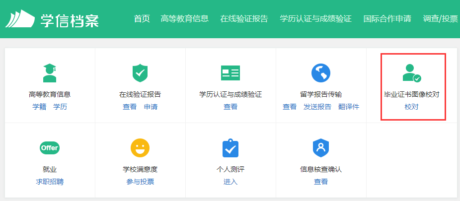Click the ID card icon for 学历认证与成绩验证
Image resolution: width=460 pixels, height=201 pixels.
tap(230, 73)
